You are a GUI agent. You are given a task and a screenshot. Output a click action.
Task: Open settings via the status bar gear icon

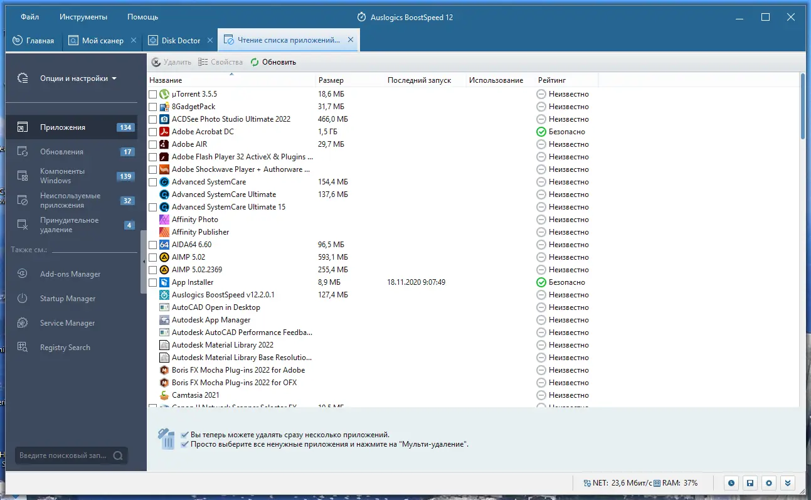(769, 483)
